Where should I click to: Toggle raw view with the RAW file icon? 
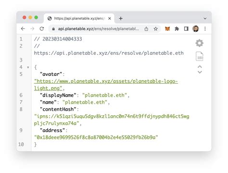(200, 56)
